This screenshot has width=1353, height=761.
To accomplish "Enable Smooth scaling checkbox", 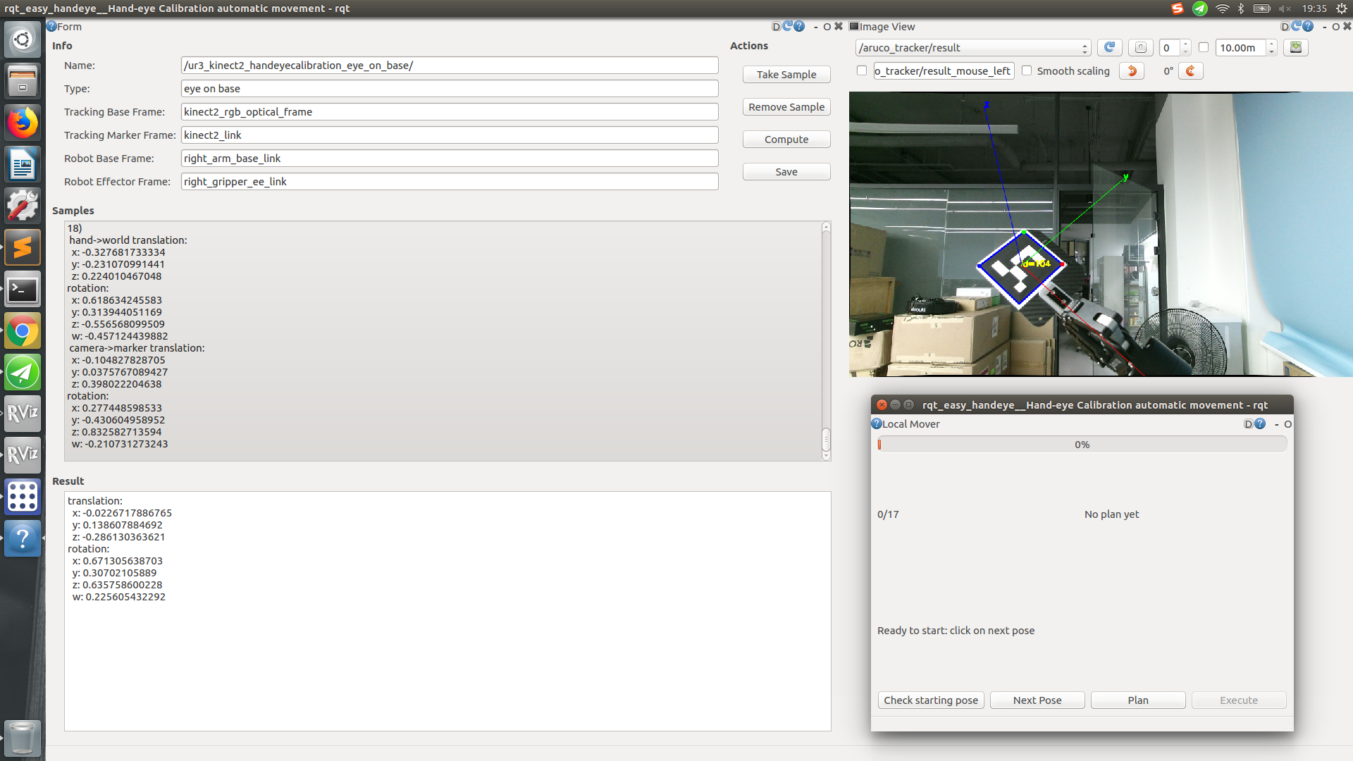I will (x=1027, y=70).
